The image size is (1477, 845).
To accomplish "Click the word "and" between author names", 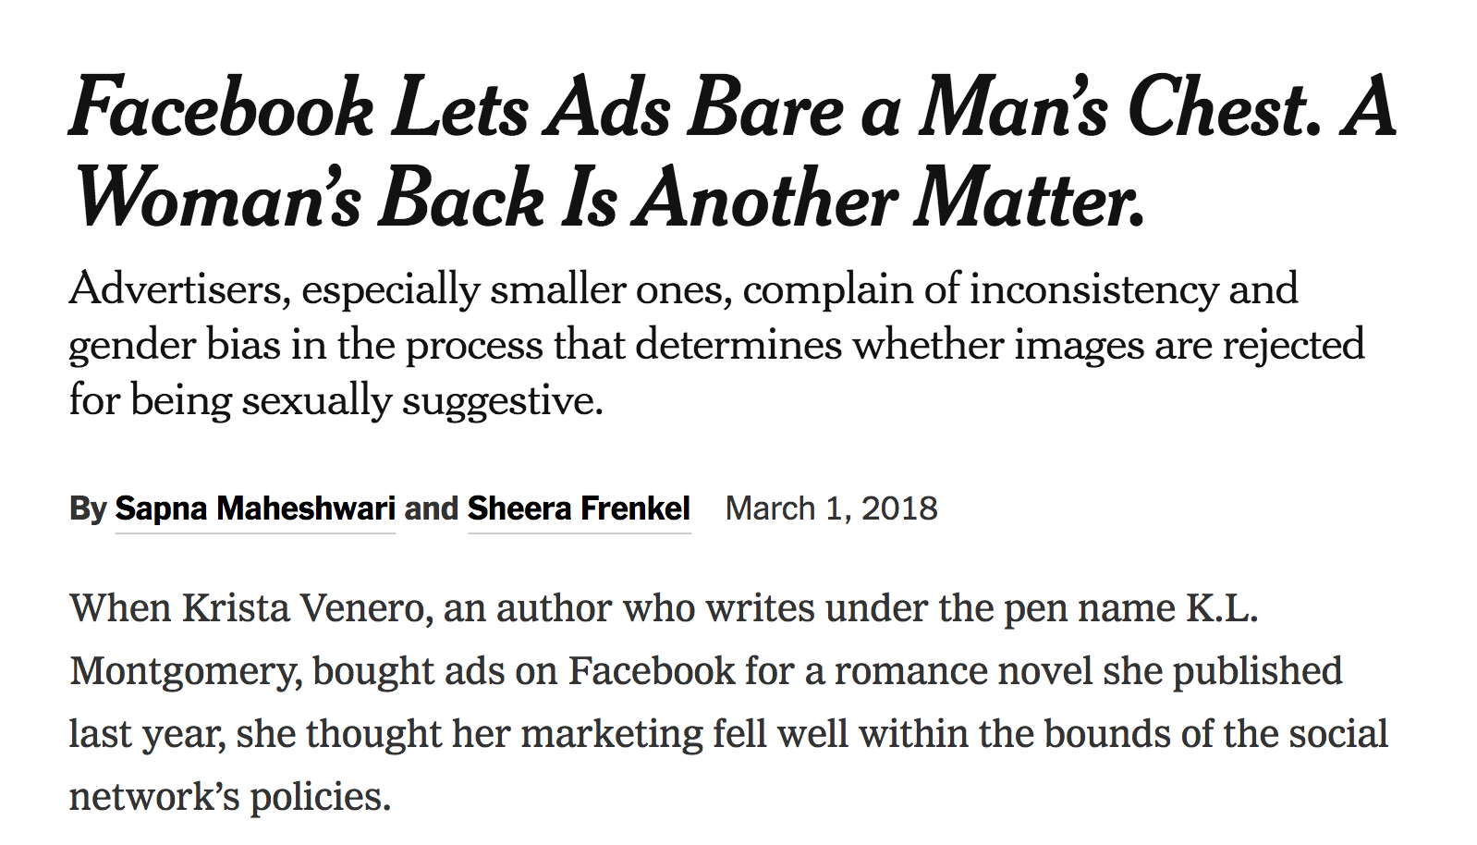I will pyautogui.click(x=431, y=508).
